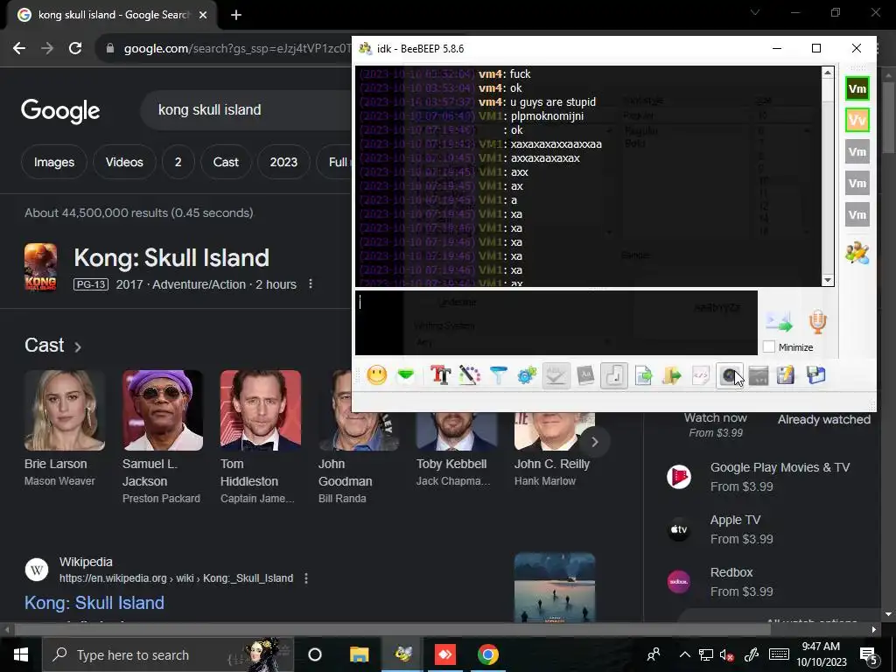Open File Explorer from the taskbar

360,654
